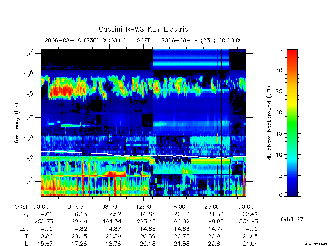This screenshot has width=328, height=246.
Task: Click the end date '2006-08-19 (231) 00:00:00'
Action: coord(202,40)
